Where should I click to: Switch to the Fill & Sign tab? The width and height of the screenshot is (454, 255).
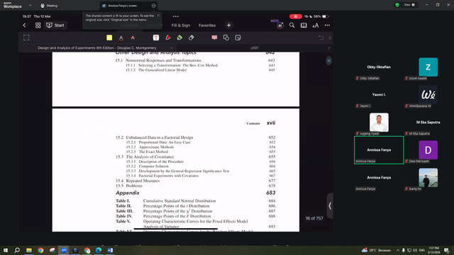tap(181, 25)
